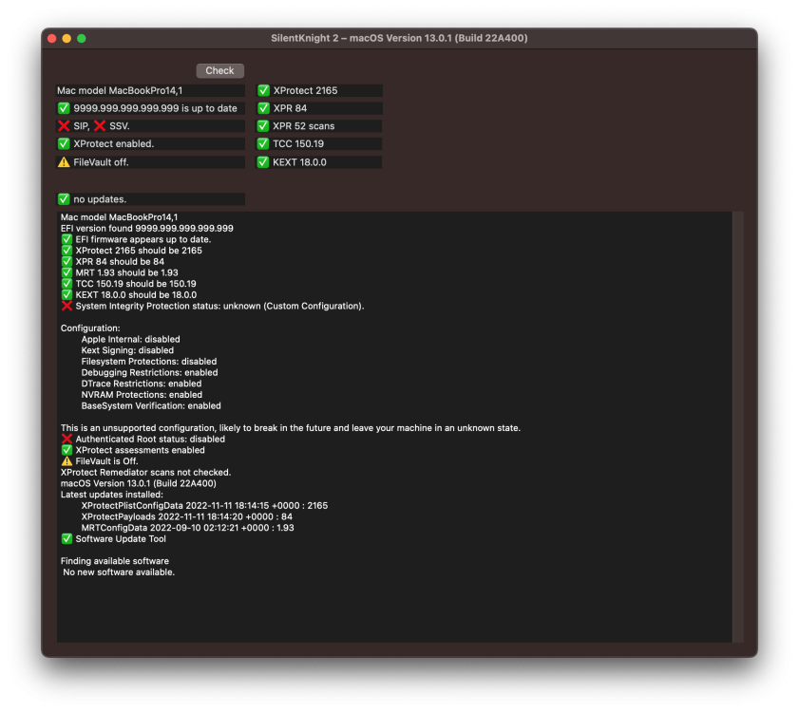Image resolution: width=799 pixels, height=712 pixels.
Task: Click 'Apple Internal: disabled' line
Action: [130, 339]
